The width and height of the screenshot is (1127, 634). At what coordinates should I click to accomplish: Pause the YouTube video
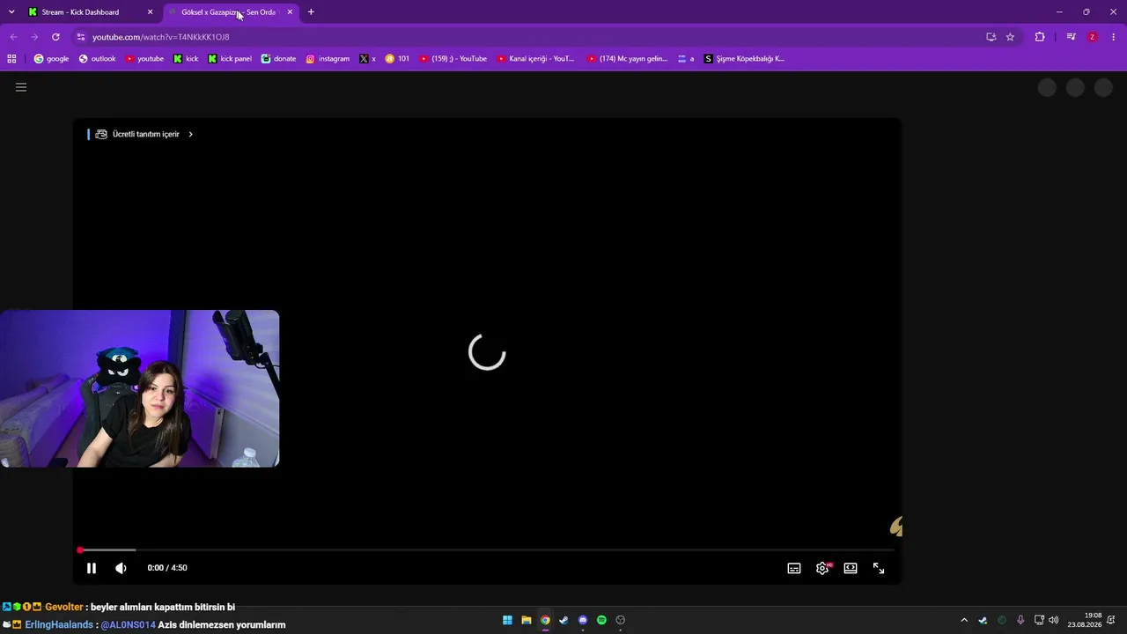click(x=91, y=568)
